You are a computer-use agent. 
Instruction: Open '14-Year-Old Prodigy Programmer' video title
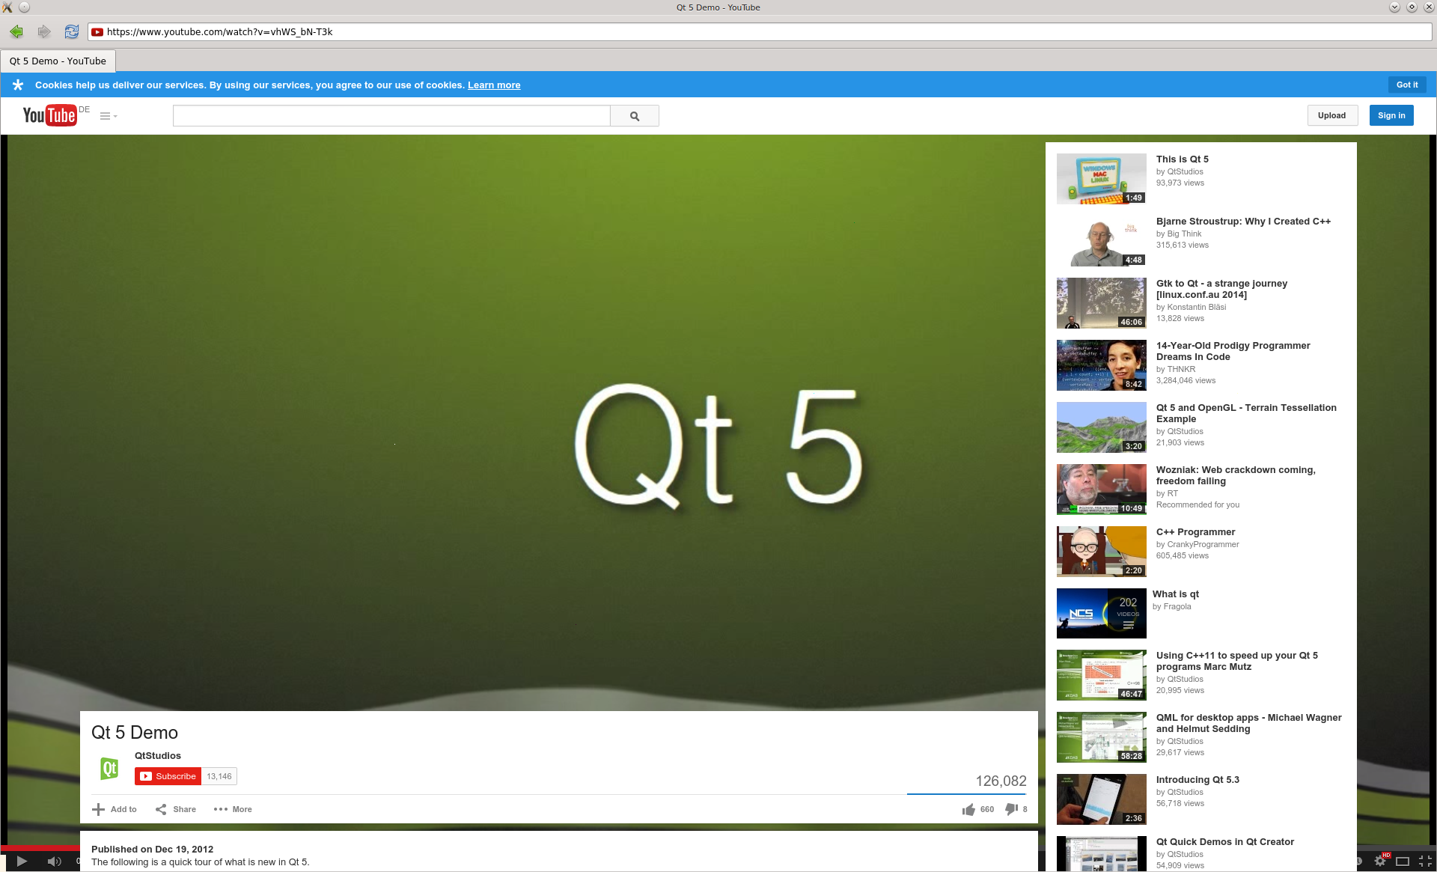coord(1233,351)
